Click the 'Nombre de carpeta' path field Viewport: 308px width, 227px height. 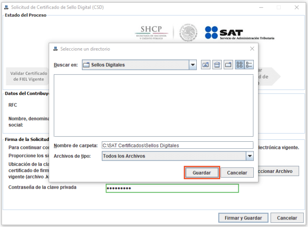177,145
